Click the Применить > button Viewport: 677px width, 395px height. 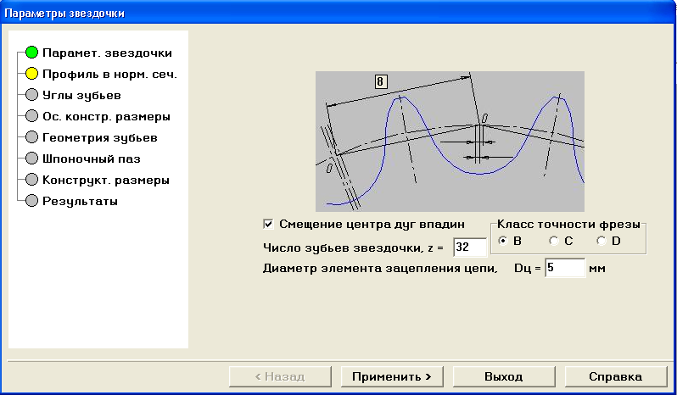[392, 377]
